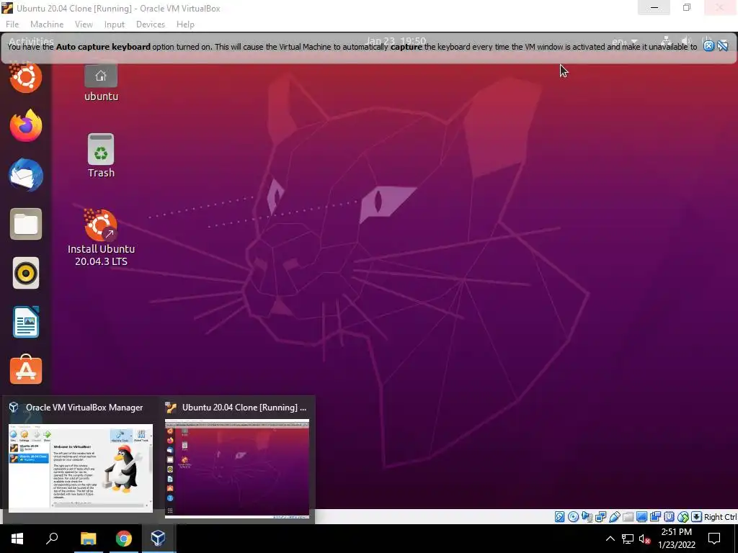Viewport: 738px width, 553px height.
Task: Open Thunderbird Mail from the Ubuntu dock
Action: (26, 175)
